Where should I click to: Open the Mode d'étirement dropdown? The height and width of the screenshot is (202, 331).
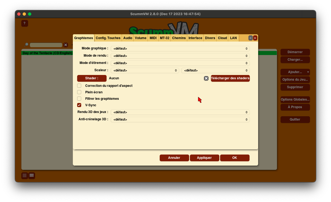pos(180,63)
